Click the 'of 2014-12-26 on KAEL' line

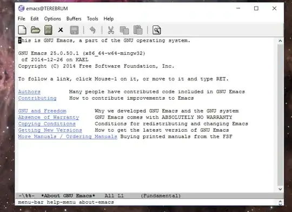pos(55,60)
